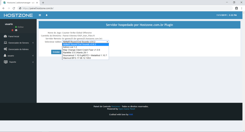Click the /home/clientes/OGP_User_Files/0 path text
Screen dimensions: 245x132
(x=78, y=36)
